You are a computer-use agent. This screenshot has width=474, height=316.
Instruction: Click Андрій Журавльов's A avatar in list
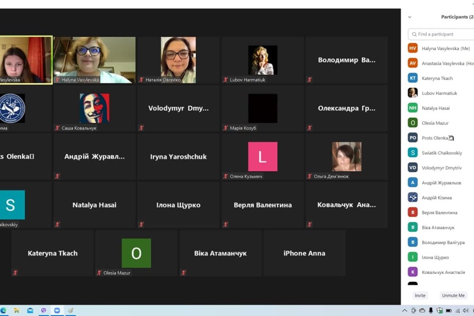(x=412, y=182)
